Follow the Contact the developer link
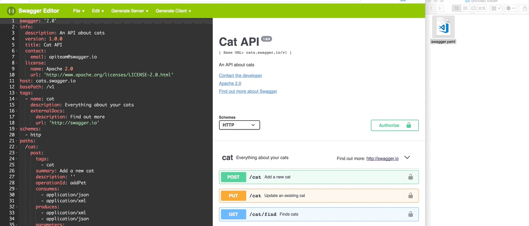The height and width of the screenshot is (226, 529). click(x=241, y=75)
